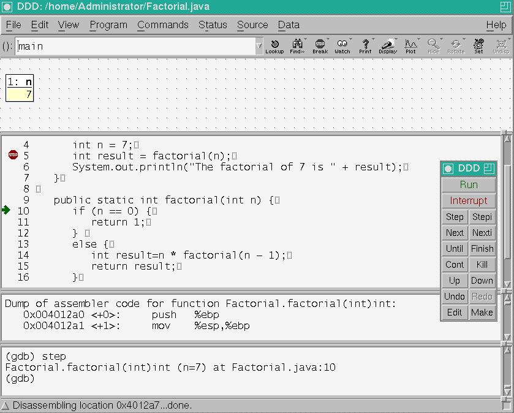Click 'public static int factorial' declaration line
The height and width of the screenshot is (413, 514).
pyautogui.click(x=167, y=200)
